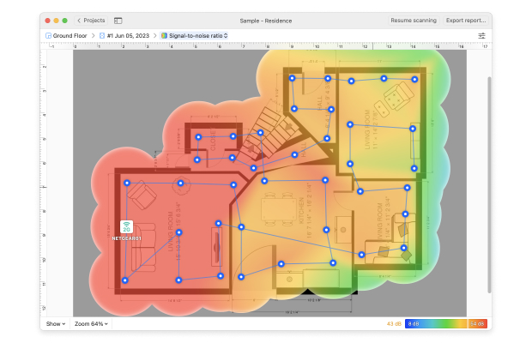532x343 pixels.
Task: Toggle the sidebar panel icon
Action: [118, 21]
